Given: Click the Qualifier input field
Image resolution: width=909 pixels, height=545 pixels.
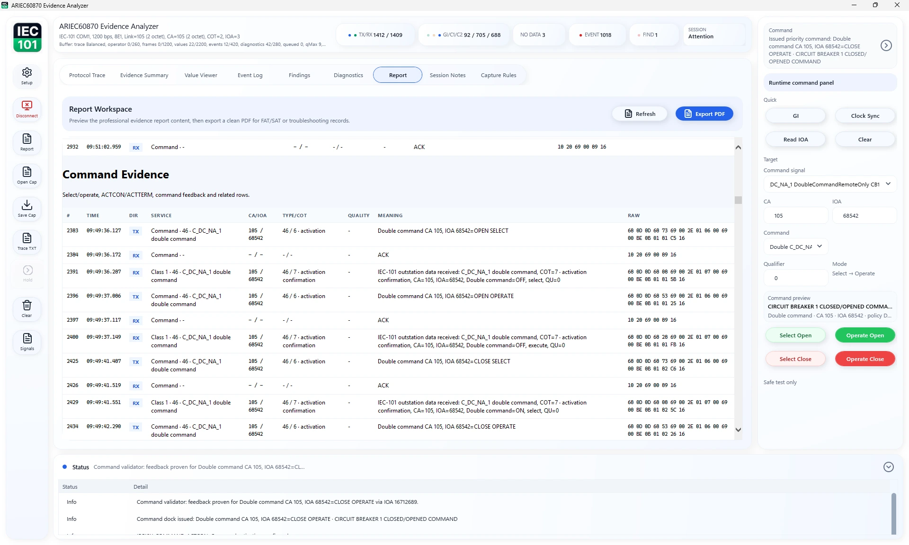Looking at the screenshot, I should click(x=796, y=278).
